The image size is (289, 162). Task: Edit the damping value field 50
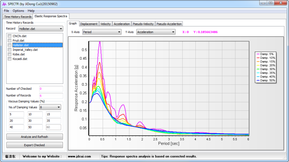[x=35, y=127]
